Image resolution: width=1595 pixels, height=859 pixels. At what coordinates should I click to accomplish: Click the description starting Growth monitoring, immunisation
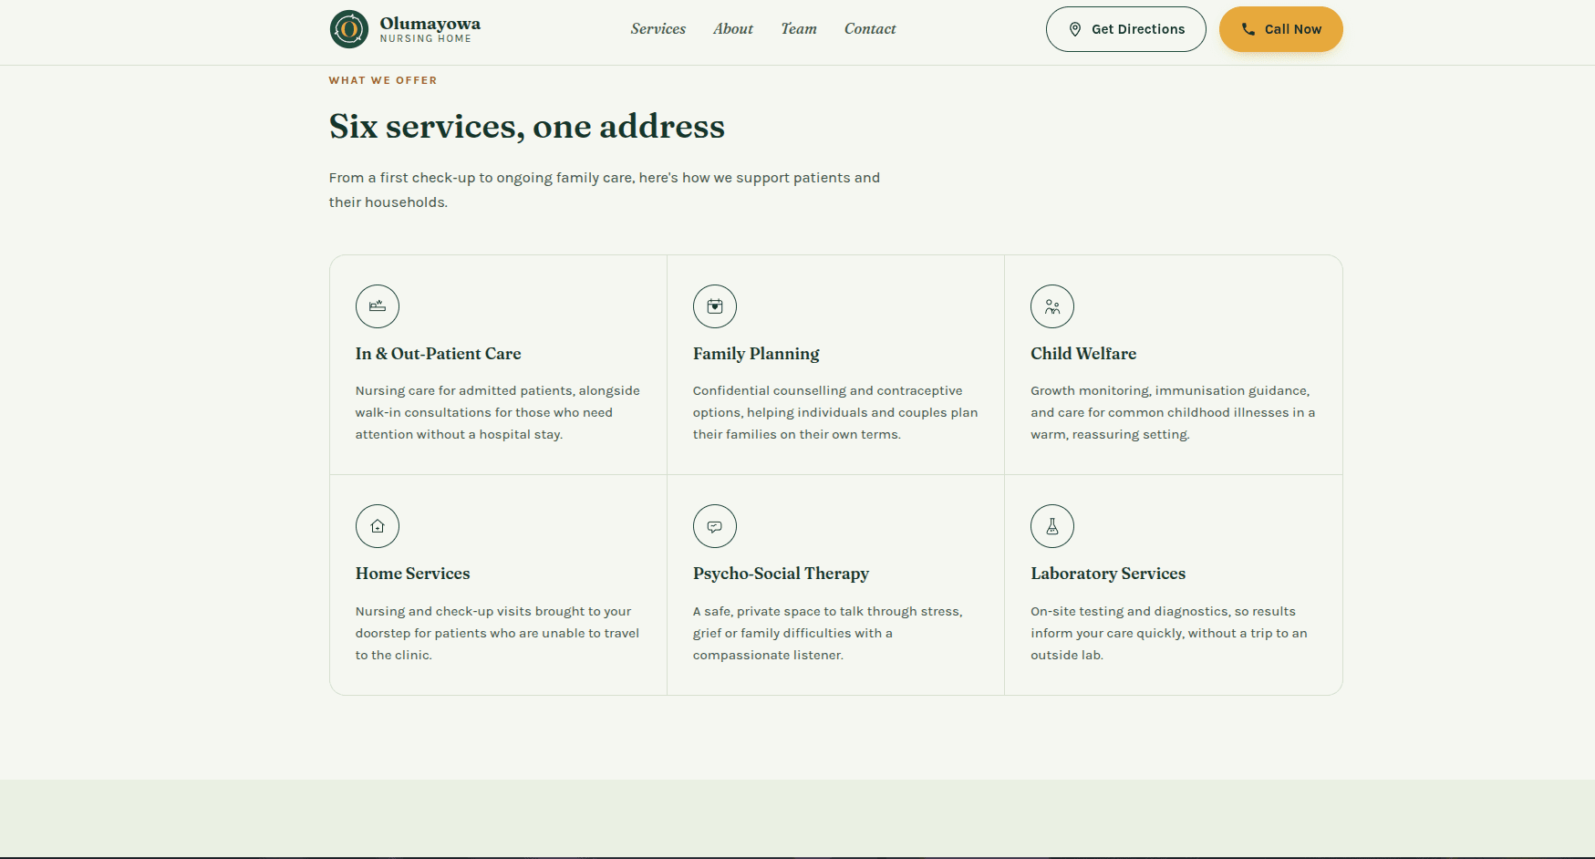coord(1173,412)
